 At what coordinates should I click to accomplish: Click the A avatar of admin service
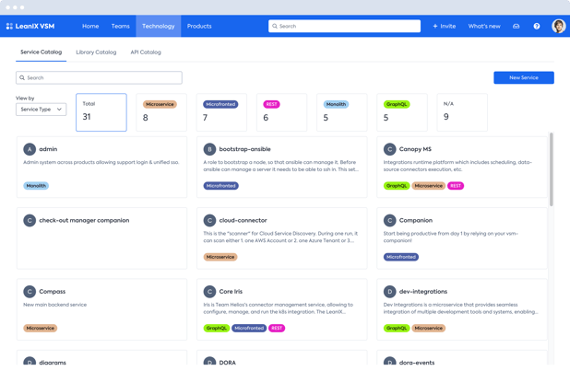30,149
